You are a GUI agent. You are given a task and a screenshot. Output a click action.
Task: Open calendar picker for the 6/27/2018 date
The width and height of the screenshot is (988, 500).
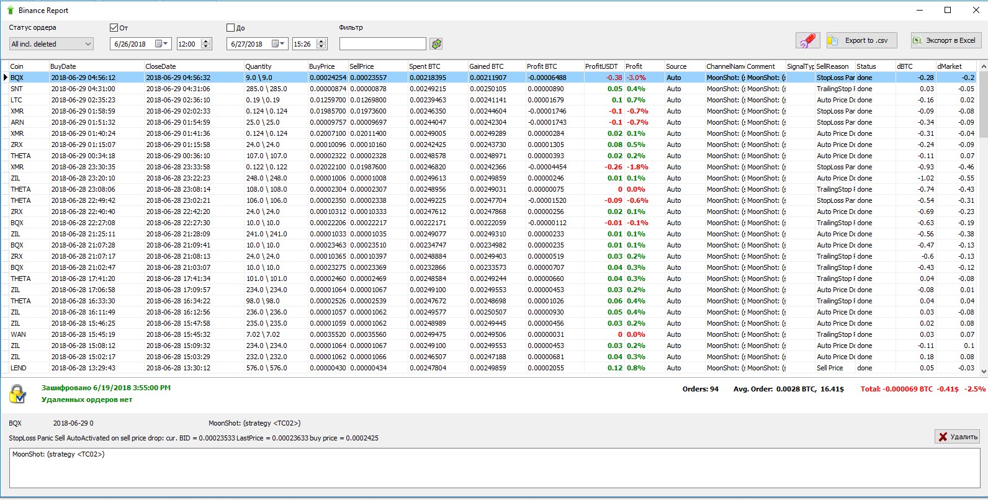(278, 44)
